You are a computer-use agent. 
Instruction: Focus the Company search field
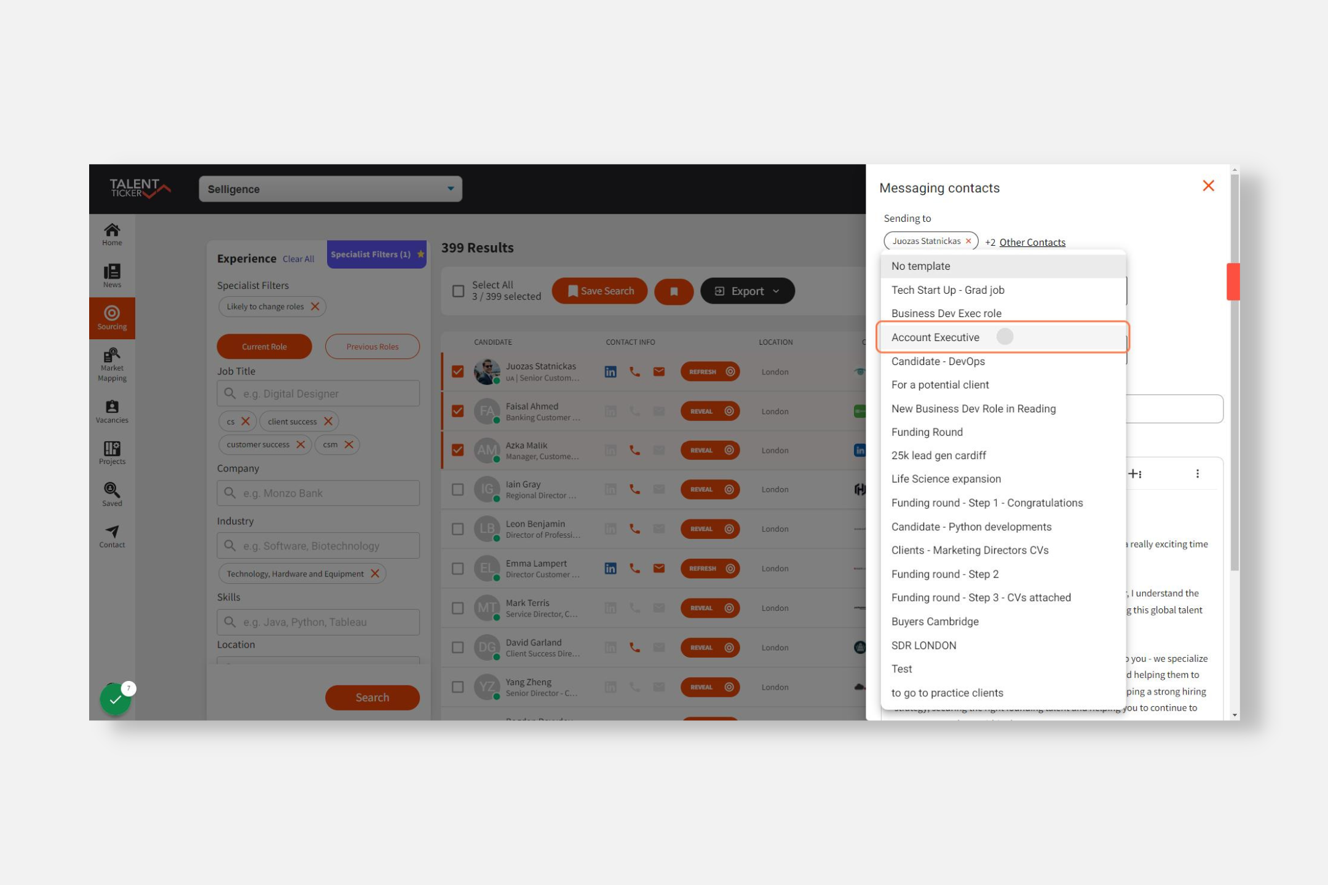point(318,493)
